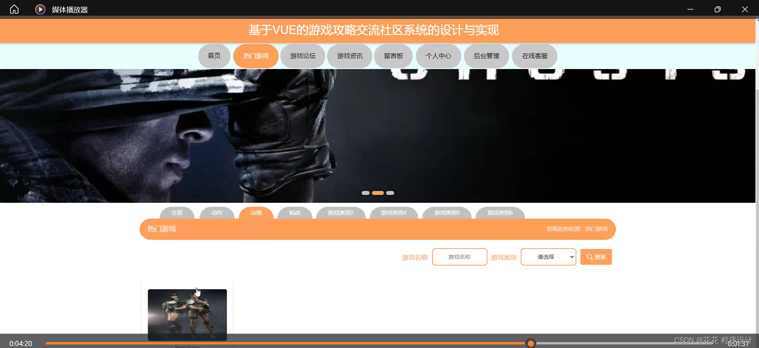This screenshot has height=348, width=759.
Task: Click the first carousel indicator dot
Action: (x=366, y=193)
